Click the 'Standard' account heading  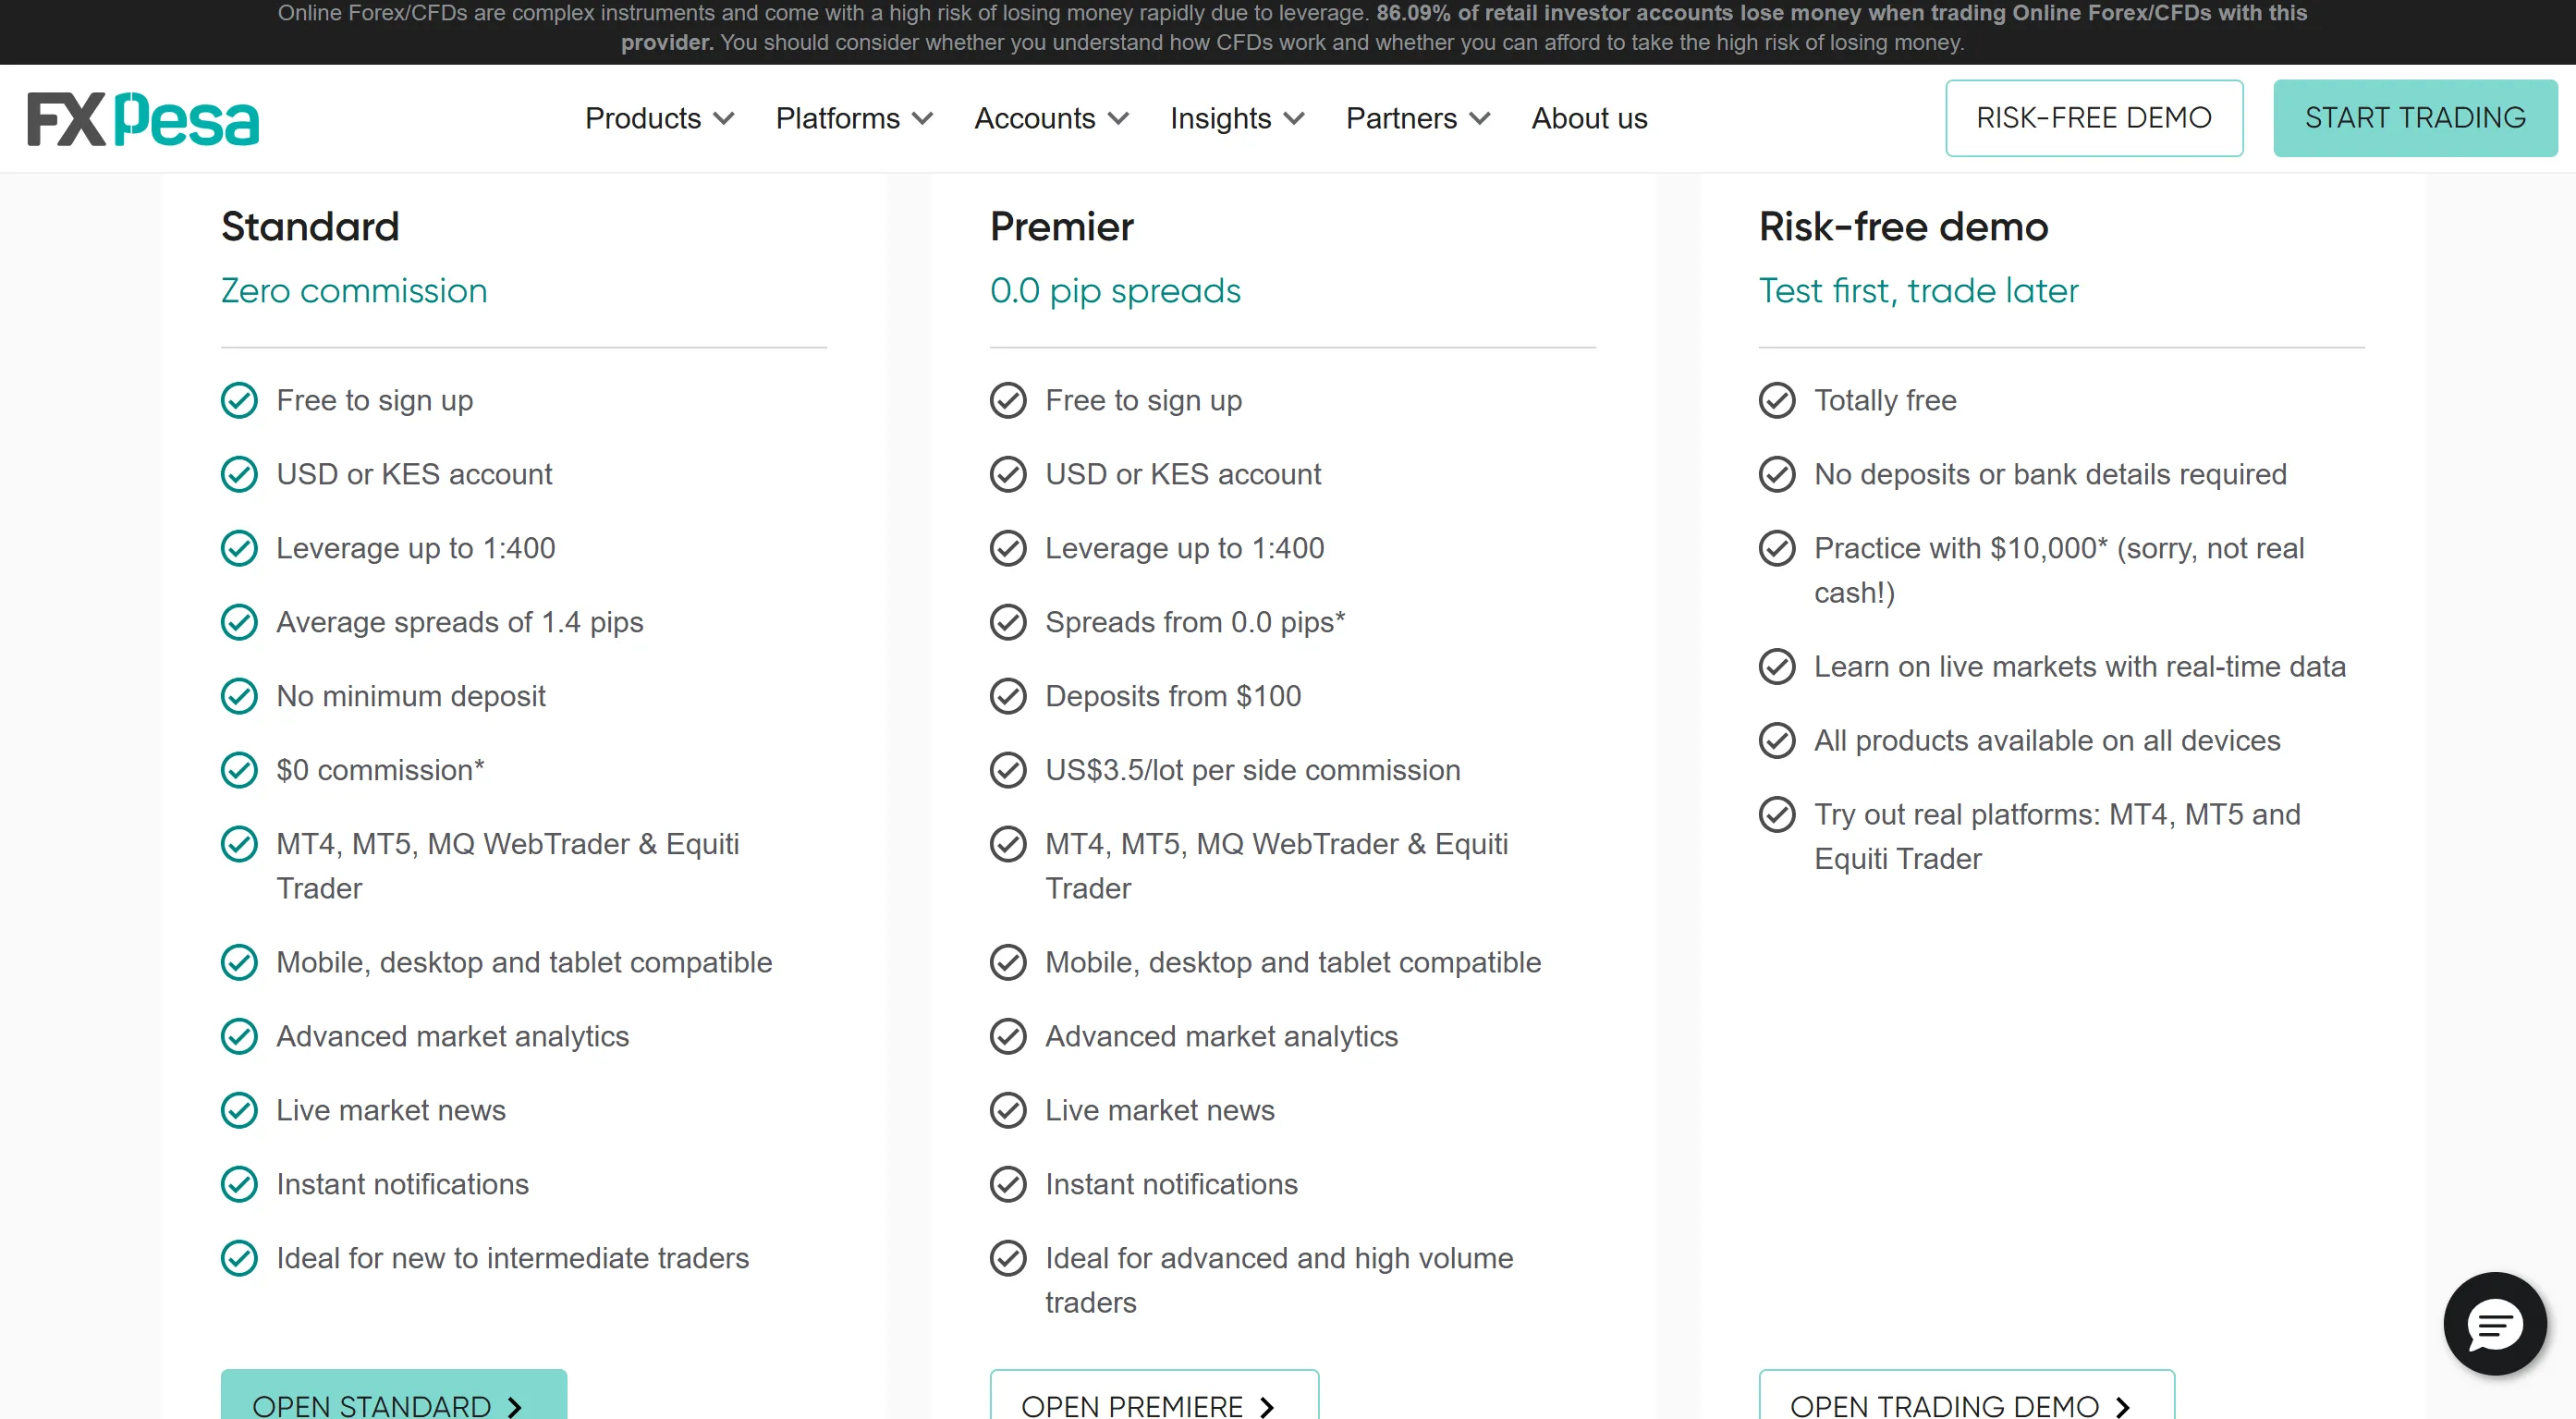pyautogui.click(x=310, y=227)
